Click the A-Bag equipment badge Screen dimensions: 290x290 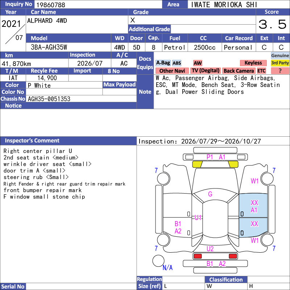click(x=163, y=63)
